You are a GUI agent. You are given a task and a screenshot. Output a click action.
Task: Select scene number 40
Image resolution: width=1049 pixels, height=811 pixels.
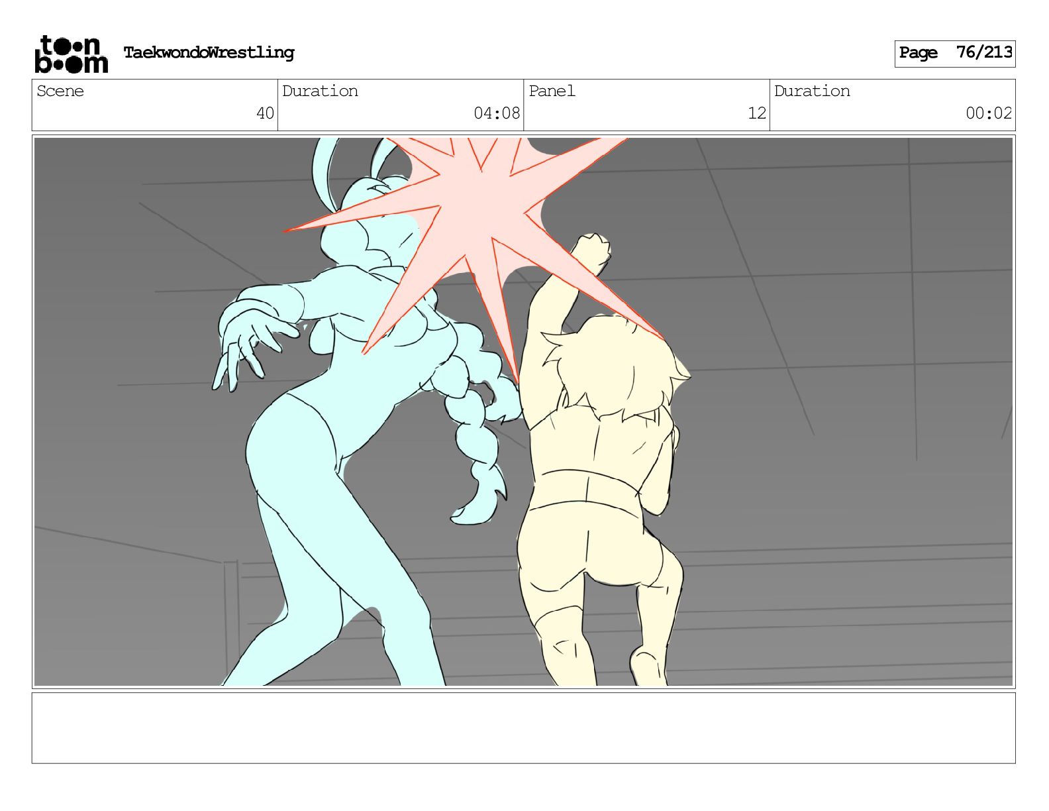coord(265,113)
